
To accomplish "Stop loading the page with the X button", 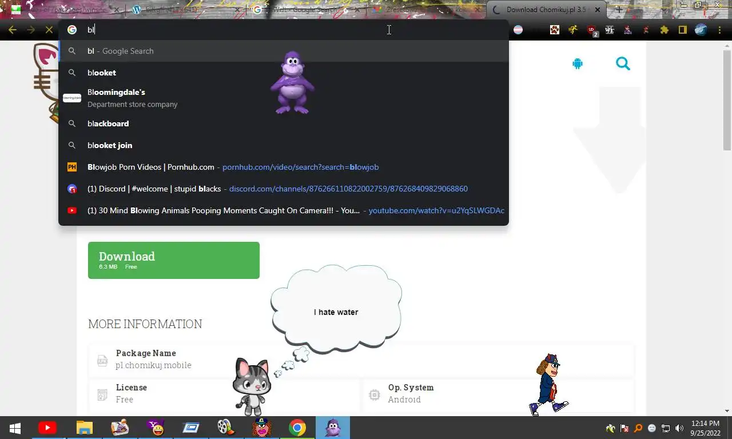I will point(49,30).
